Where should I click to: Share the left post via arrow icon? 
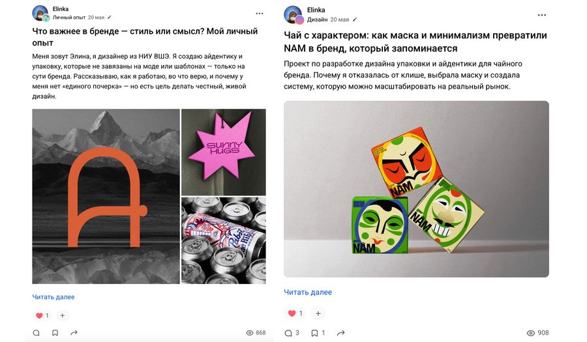[x=74, y=333]
